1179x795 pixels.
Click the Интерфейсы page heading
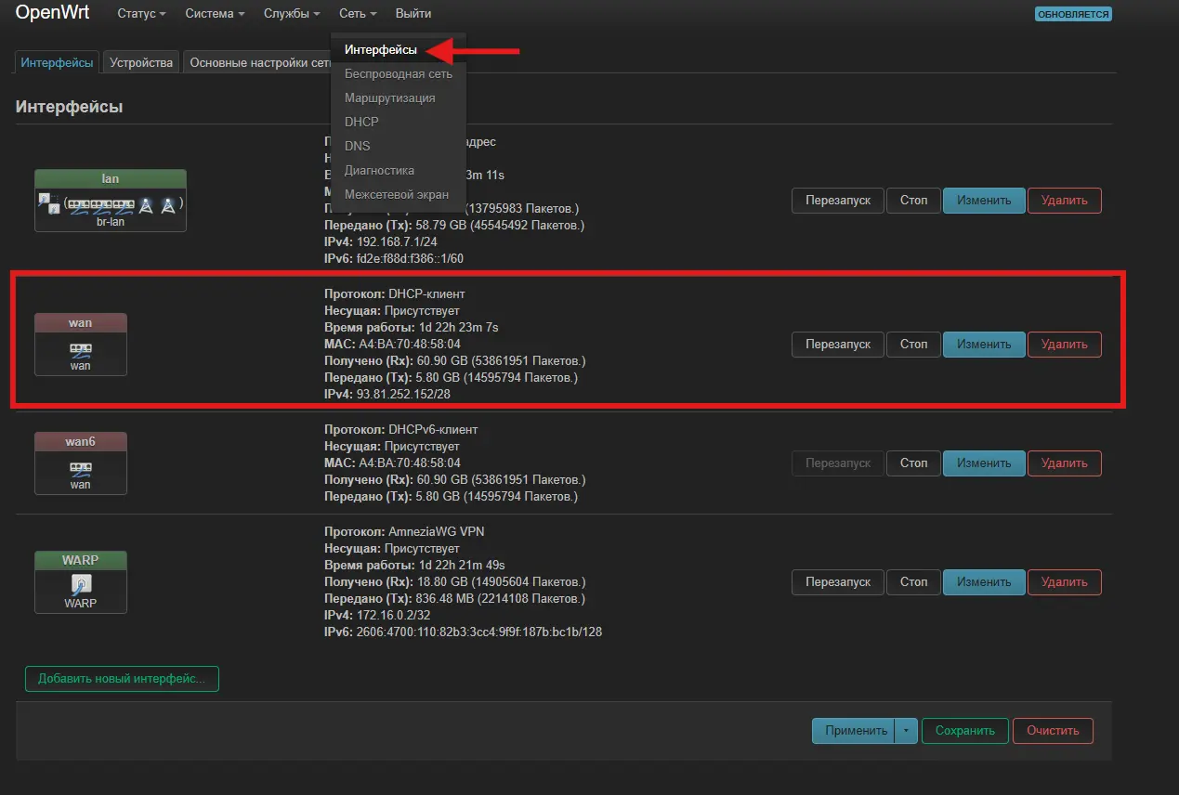click(x=70, y=107)
